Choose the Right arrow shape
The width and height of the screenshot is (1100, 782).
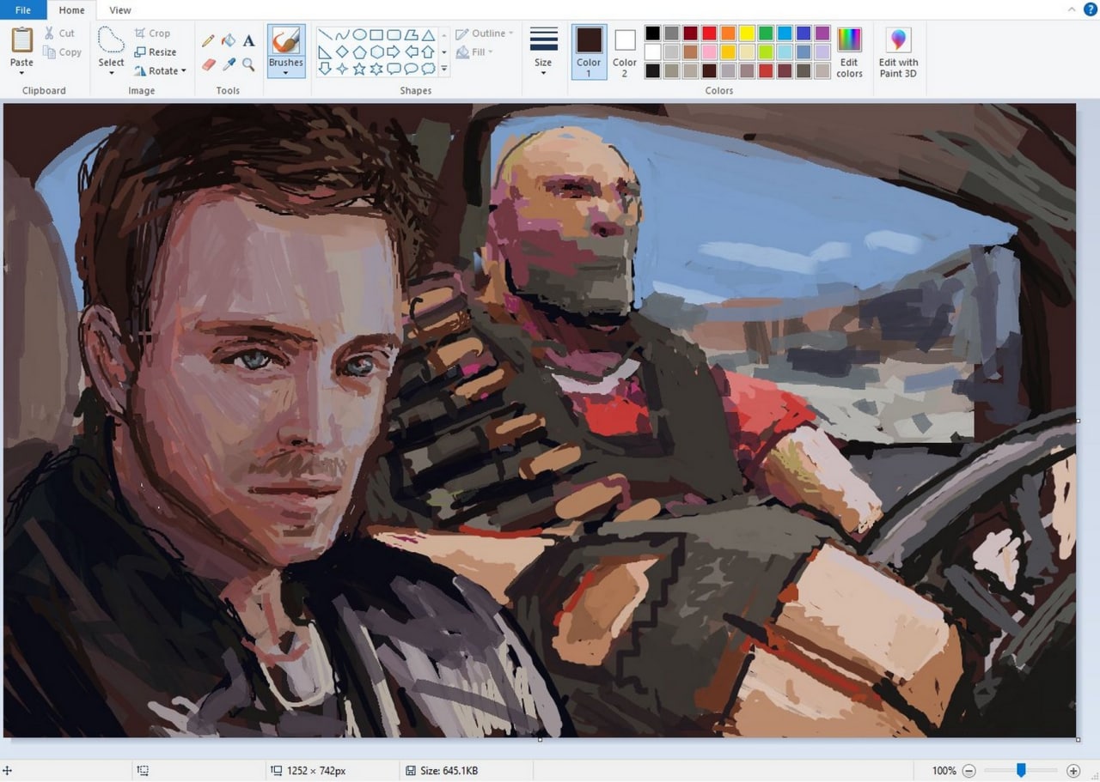coord(394,52)
